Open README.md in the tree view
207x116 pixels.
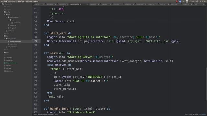[x=10, y=71]
